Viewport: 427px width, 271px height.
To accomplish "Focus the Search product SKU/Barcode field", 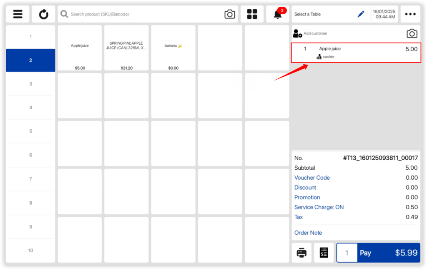I will pos(147,14).
